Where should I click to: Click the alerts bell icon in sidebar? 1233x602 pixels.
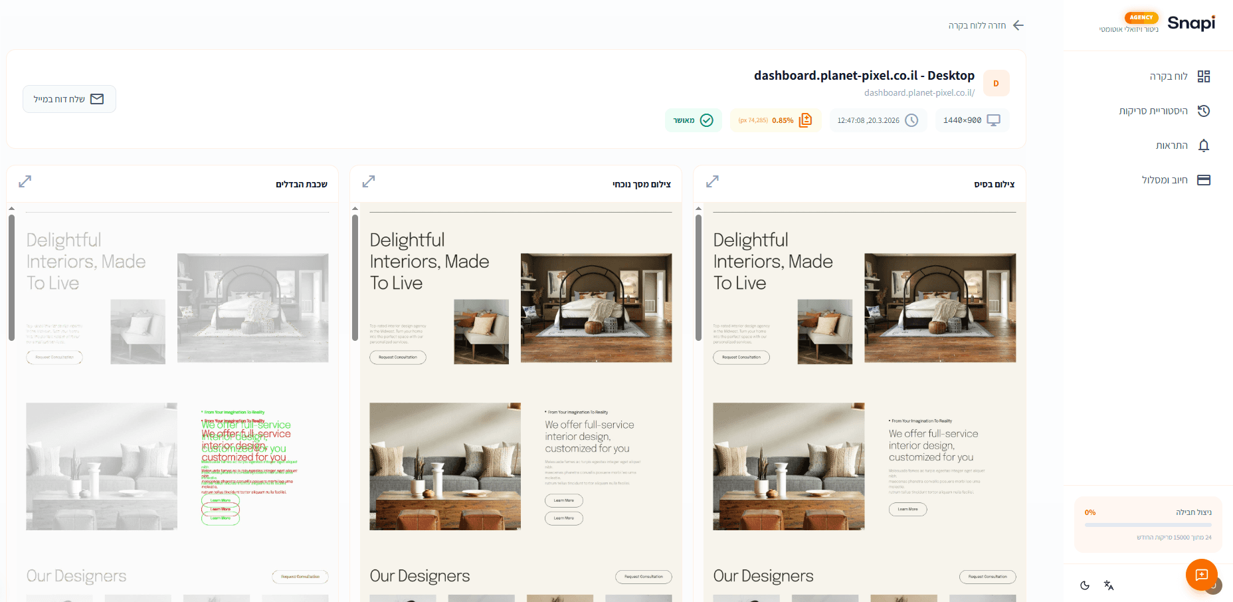[x=1203, y=146]
